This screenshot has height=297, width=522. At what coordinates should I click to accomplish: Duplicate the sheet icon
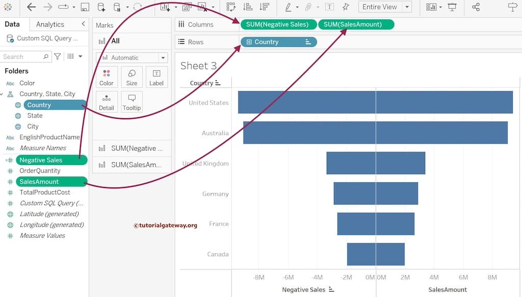pyautogui.click(x=187, y=7)
